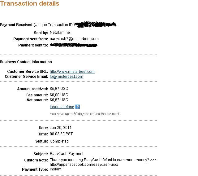Click the redacted Payment sent to address
This screenshot has height=176, width=198.
pyautogui.click(x=73, y=45)
